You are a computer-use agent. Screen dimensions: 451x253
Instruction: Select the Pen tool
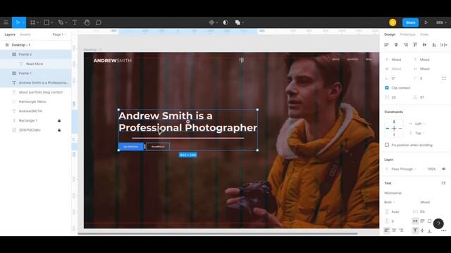tap(61, 22)
